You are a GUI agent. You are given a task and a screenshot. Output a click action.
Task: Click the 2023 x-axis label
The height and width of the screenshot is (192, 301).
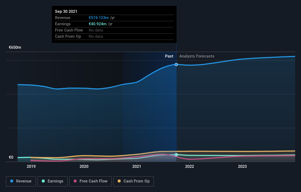(242, 166)
